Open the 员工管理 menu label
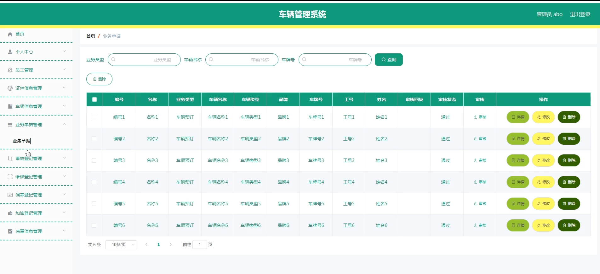Image resolution: width=600 pixels, height=274 pixels. pyautogui.click(x=24, y=70)
